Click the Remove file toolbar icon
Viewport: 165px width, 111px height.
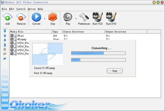point(21,17)
